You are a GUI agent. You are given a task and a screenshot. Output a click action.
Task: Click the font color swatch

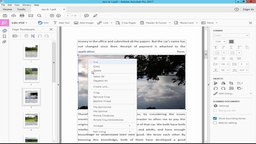point(231,42)
